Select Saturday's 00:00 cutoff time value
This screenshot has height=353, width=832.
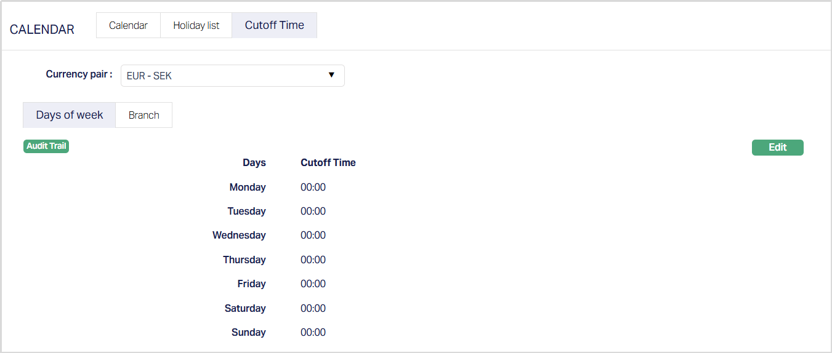(313, 309)
